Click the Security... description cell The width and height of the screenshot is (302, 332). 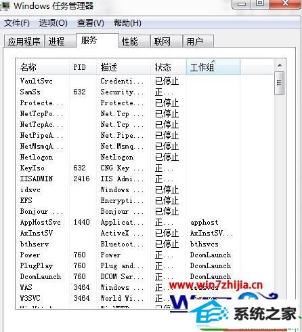(122, 92)
